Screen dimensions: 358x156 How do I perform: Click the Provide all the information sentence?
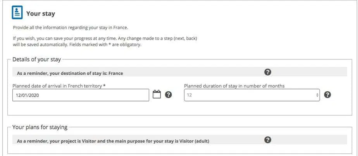pyautogui.click(x=71, y=28)
